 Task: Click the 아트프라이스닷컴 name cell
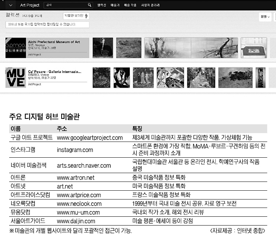[x=30, y=195]
